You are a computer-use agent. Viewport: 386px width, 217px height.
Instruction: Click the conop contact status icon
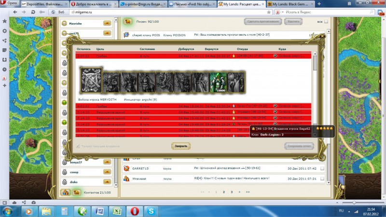tap(65, 172)
